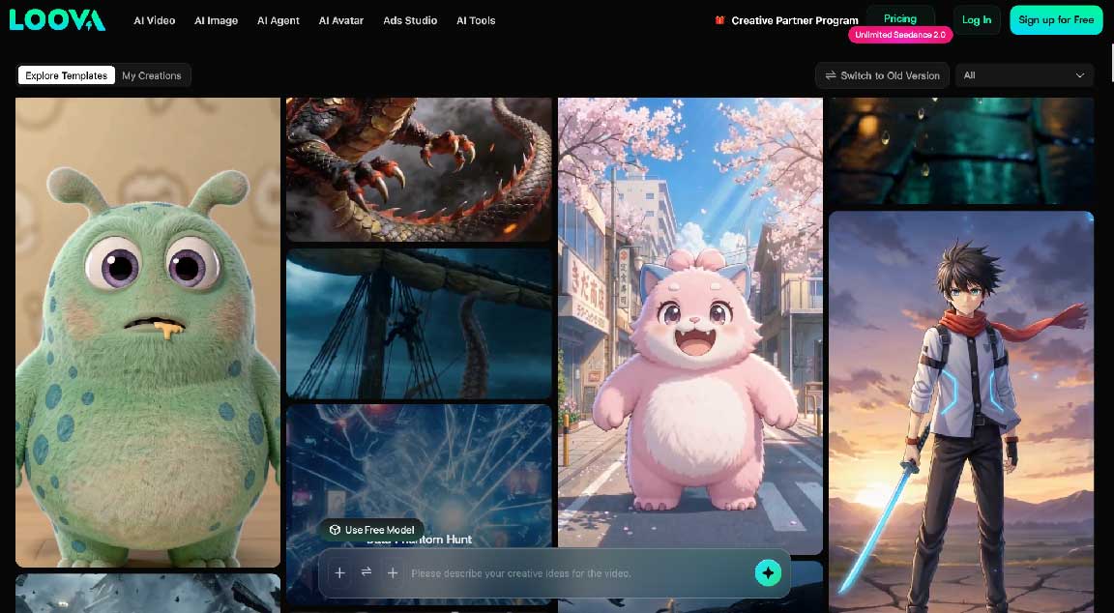The image size is (1114, 613).
Task: Open the ship and tentacle template
Action: 419,323
